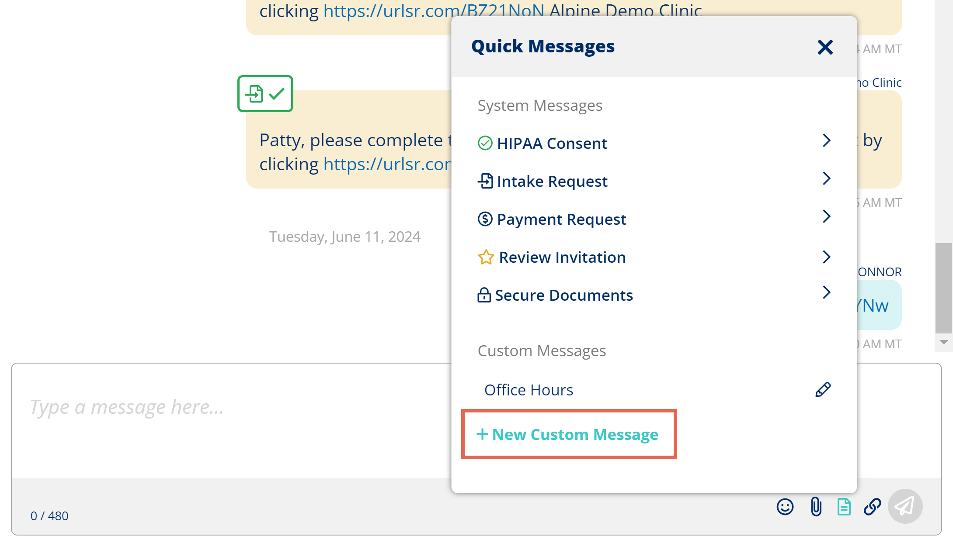This screenshot has height=546, width=953.
Task: Expand the Payment Request chevron
Action: pos(826,216)
